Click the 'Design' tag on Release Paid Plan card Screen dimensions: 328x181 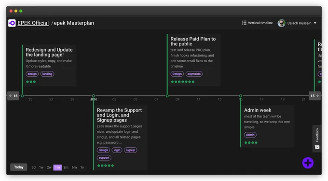coord(177,74)
